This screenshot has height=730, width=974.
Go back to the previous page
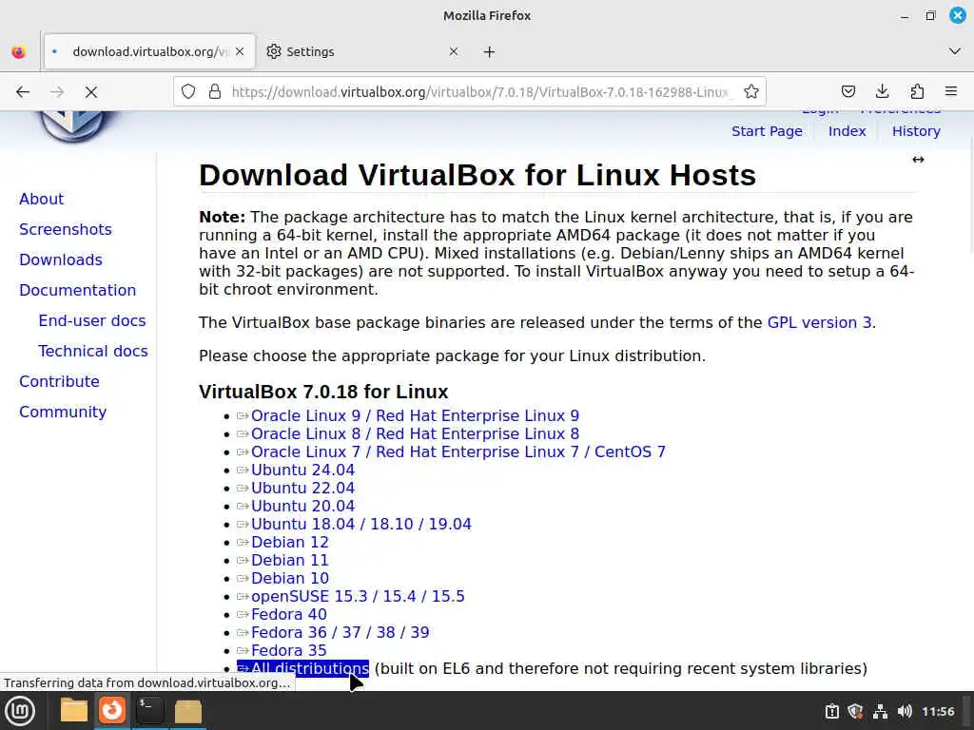23,92
